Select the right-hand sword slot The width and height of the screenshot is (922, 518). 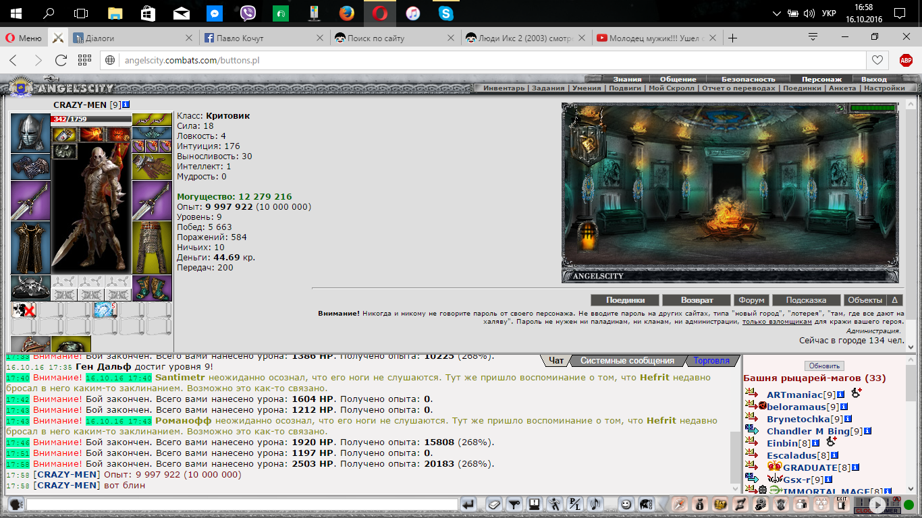click(x=152, y=200)
